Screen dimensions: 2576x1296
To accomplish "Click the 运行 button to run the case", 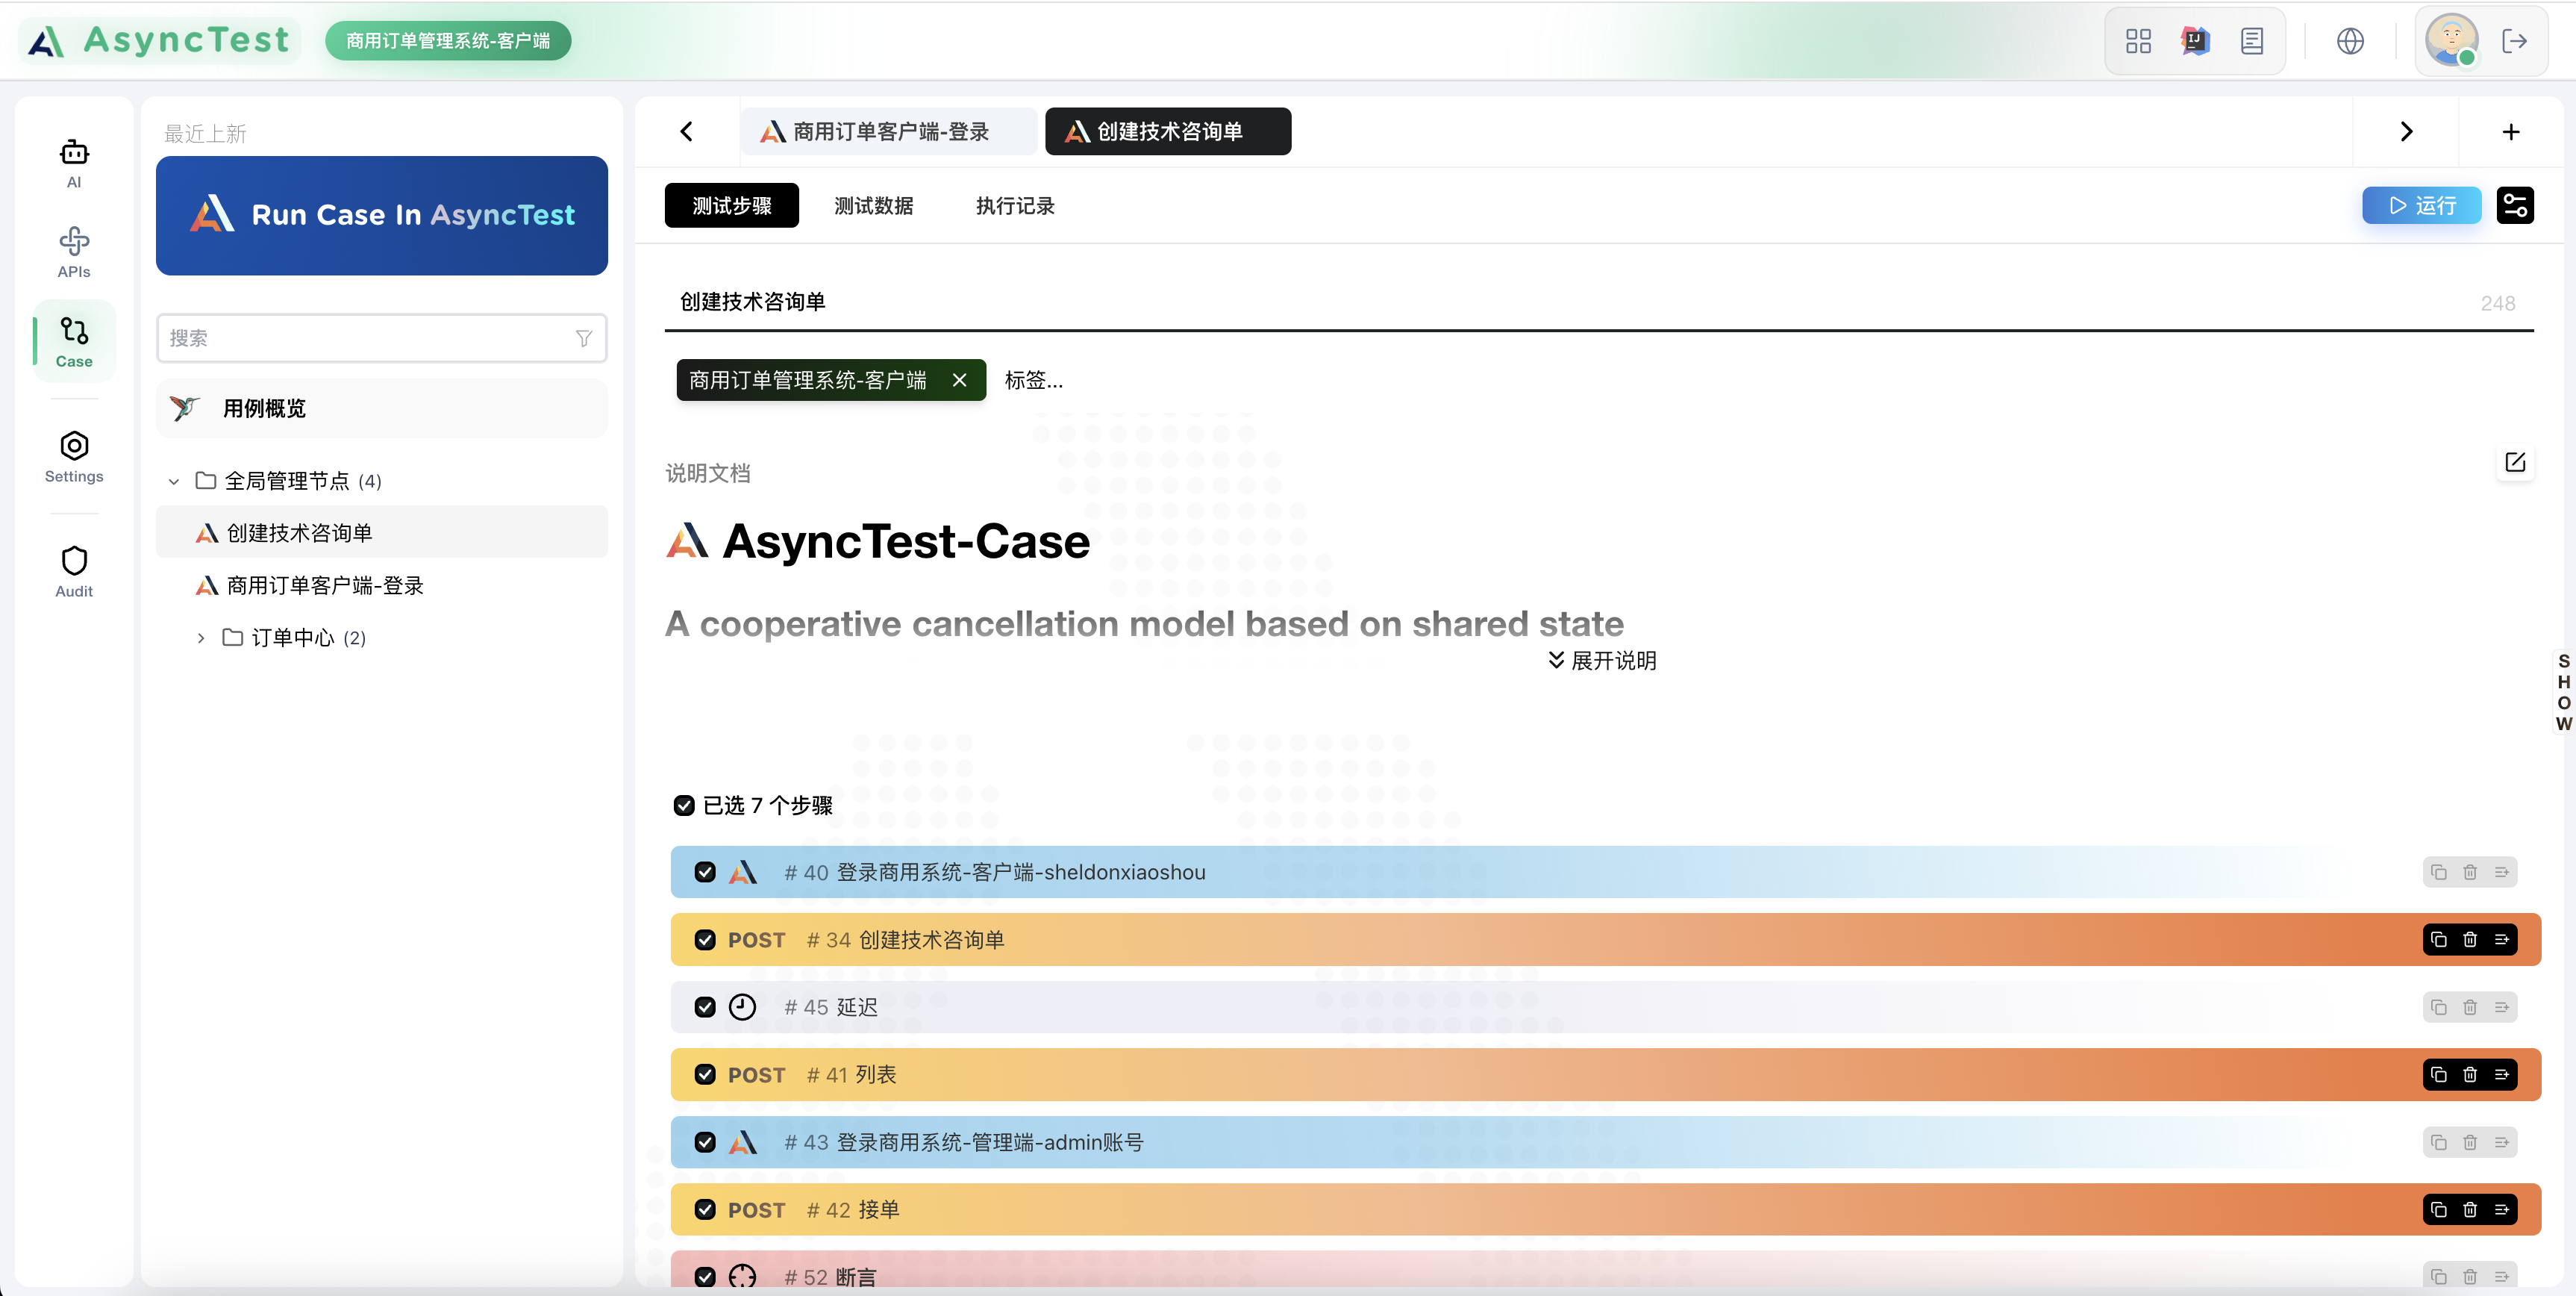I will (x=2421, y=204).
